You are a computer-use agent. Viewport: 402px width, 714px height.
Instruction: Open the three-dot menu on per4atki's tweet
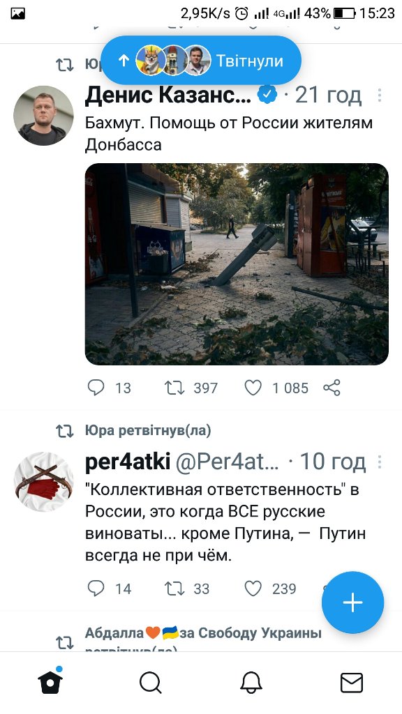[x=379, y=462]
